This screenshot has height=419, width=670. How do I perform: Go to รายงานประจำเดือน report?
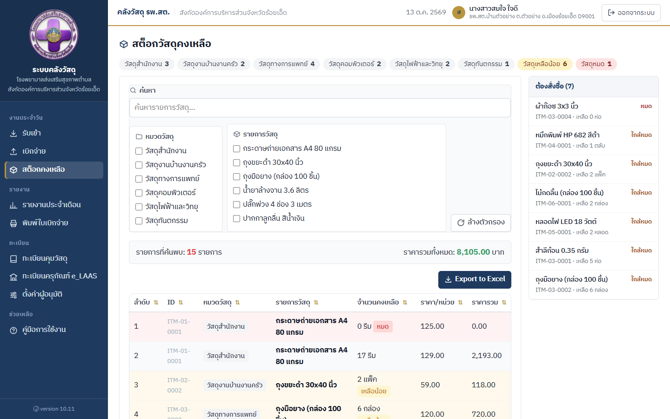(54, 205)
